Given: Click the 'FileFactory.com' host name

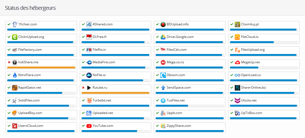Looking at the screenshot, I should pyautogui.click(x=30, y=50).
